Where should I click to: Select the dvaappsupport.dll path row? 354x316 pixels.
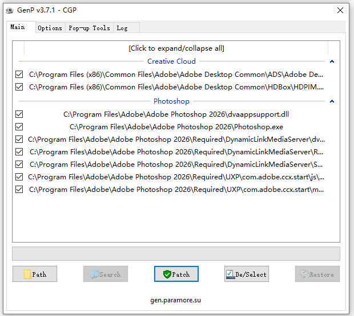[176, 114]
